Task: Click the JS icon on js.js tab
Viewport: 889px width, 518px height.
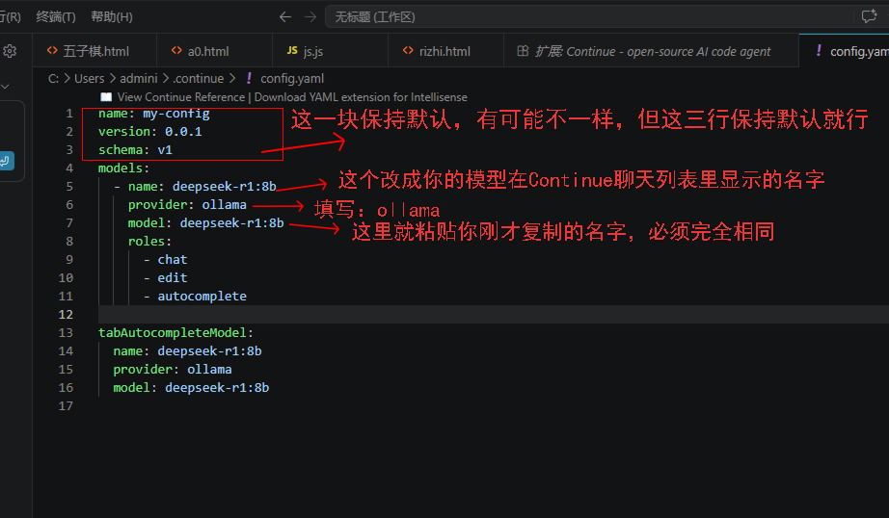Action: [292, 51]
